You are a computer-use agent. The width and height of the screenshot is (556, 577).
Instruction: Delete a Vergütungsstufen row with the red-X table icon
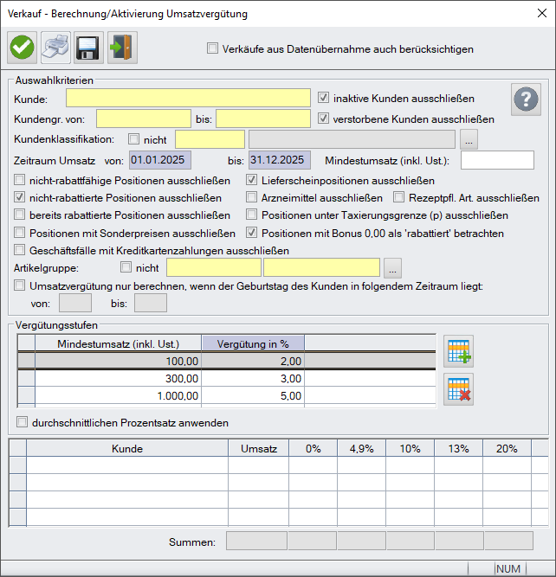pyautogui.click(x=458, y=389)
